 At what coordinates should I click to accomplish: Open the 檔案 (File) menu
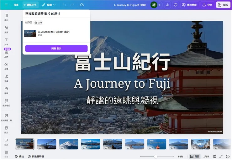coord(16,5)
